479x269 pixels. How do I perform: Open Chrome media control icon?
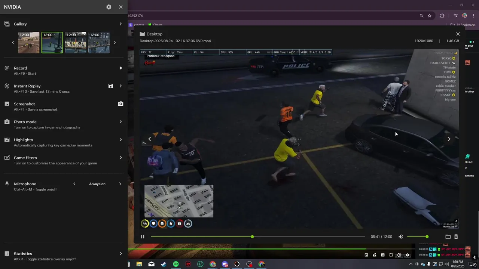455,16
